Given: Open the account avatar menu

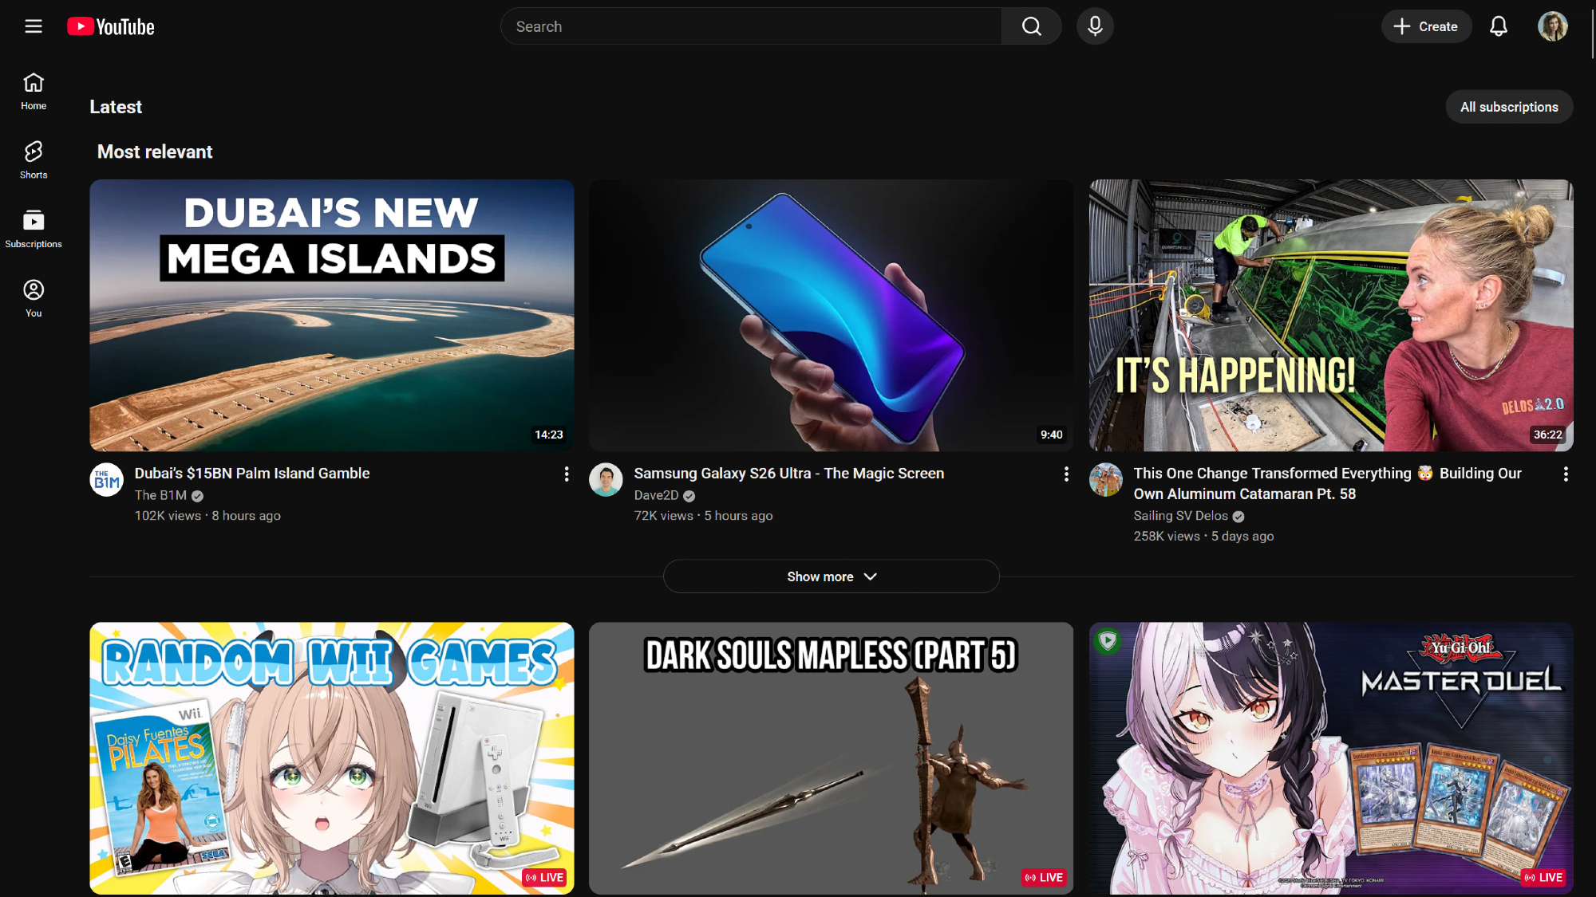Looking at the screenshot, I should coord(1552,26).
